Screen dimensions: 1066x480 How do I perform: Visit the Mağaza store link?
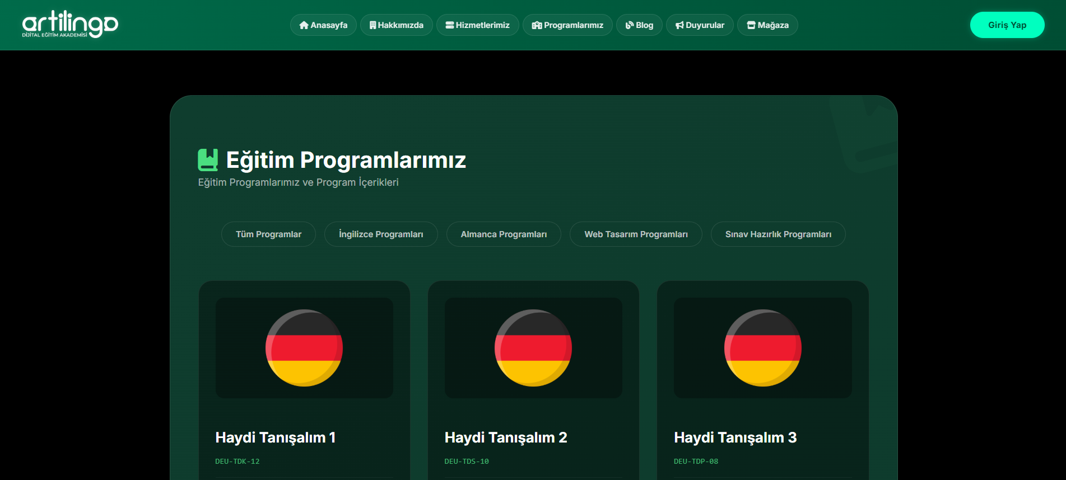click(x=767, y=25)
